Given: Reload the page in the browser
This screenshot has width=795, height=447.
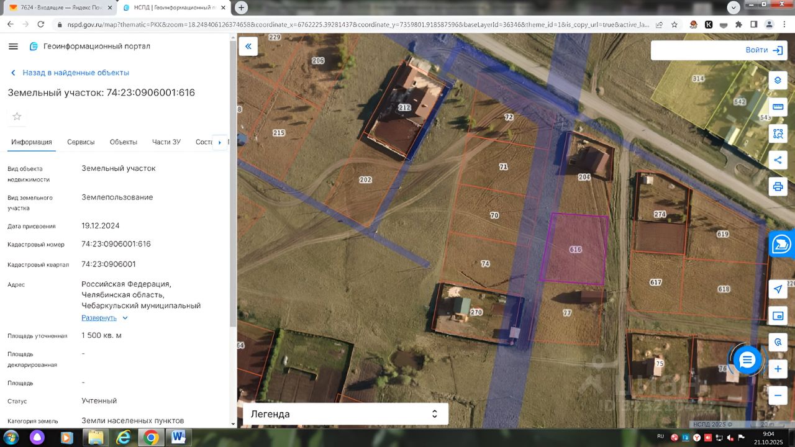Looking at the screenshot, I should point(41,24).
